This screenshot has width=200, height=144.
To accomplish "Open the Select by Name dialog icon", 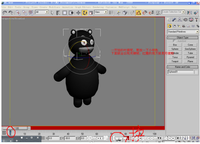I will click(58, 13).
